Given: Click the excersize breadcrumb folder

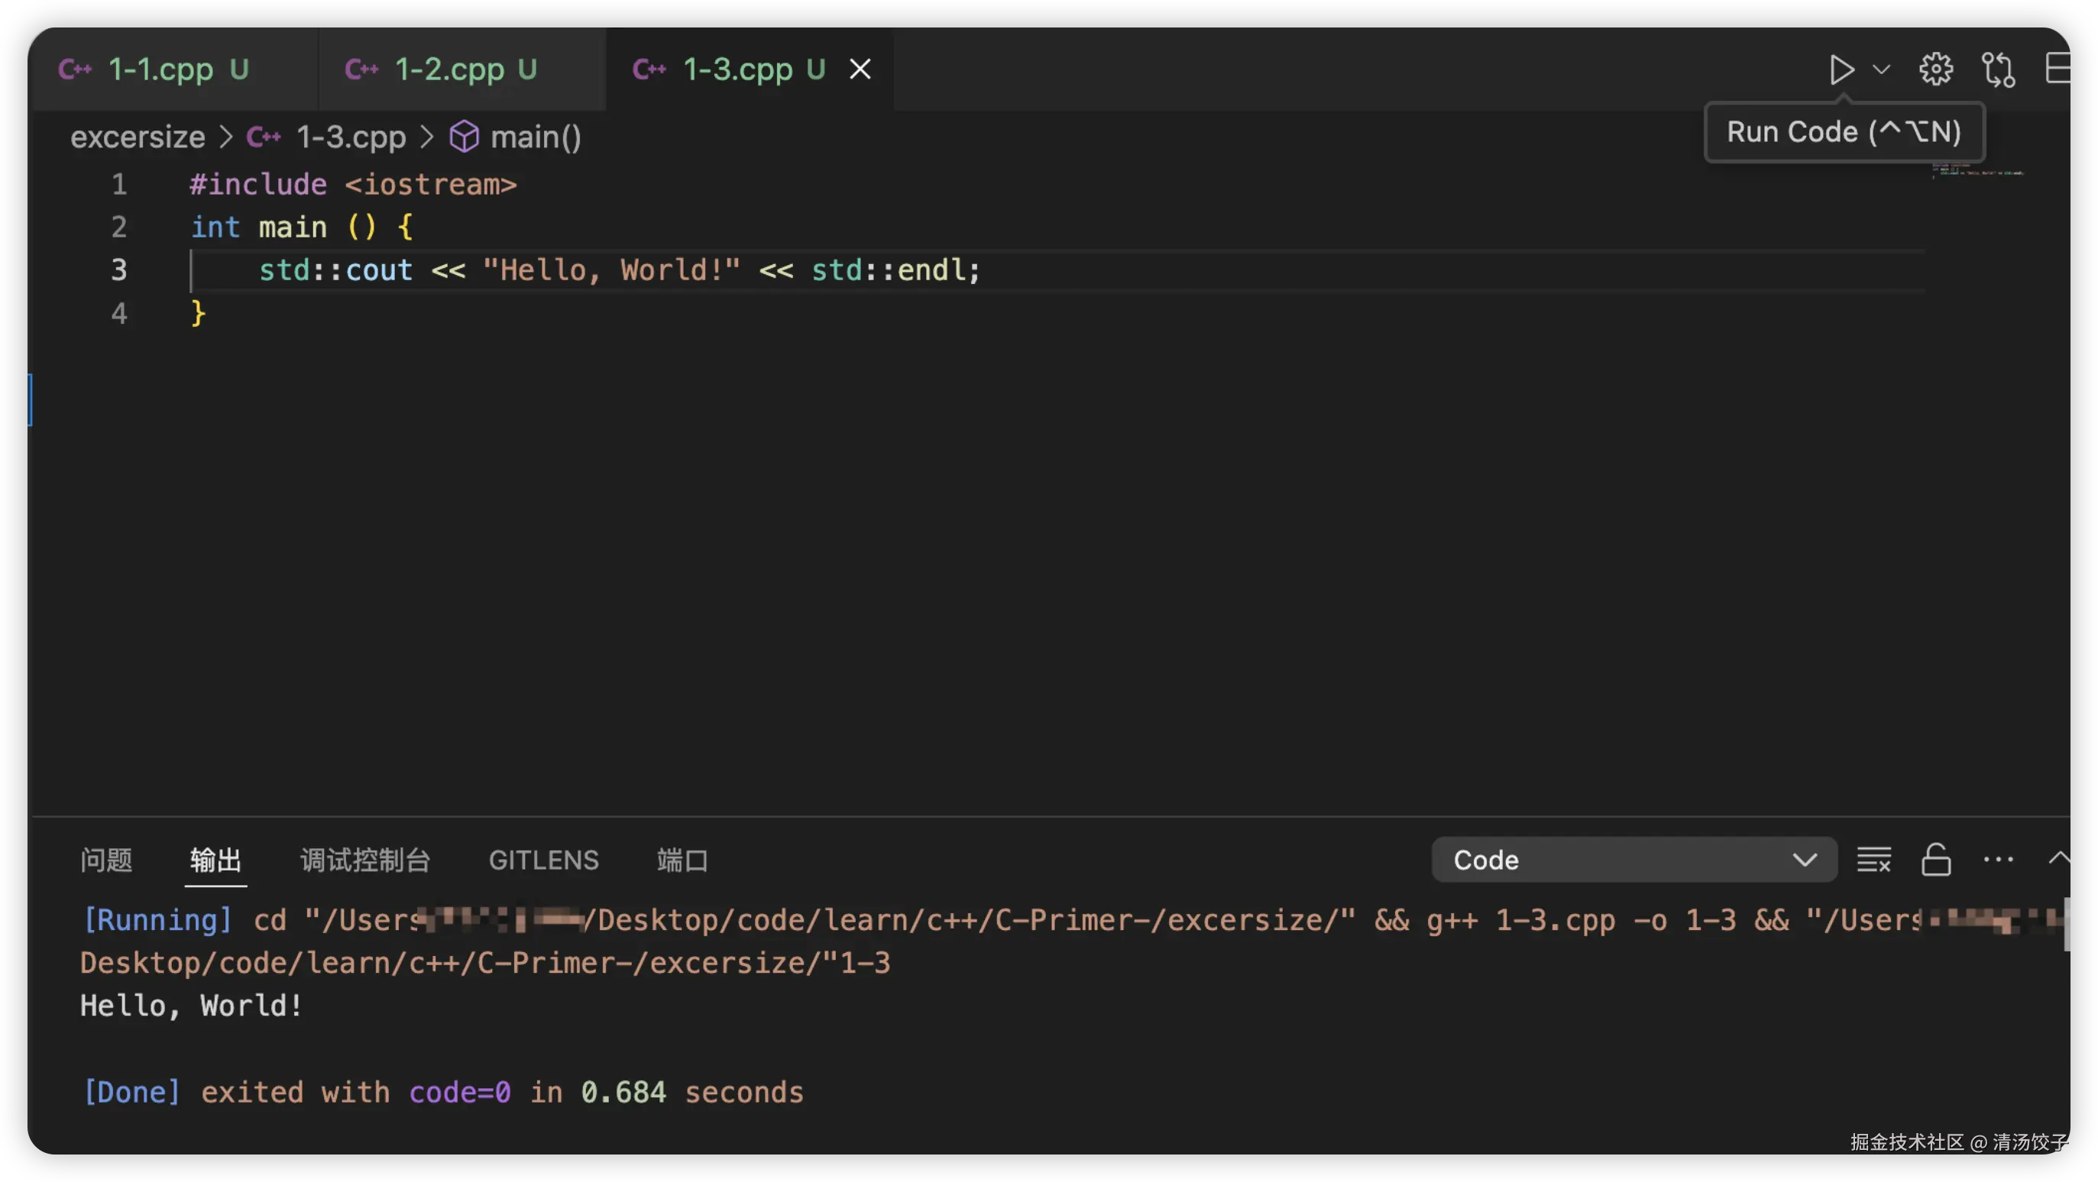Looking at the screenshot, I should click(138, 137).
